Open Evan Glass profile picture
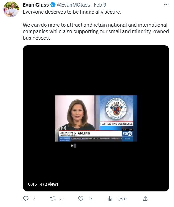174x207 pixels. [x=11, y=9]
